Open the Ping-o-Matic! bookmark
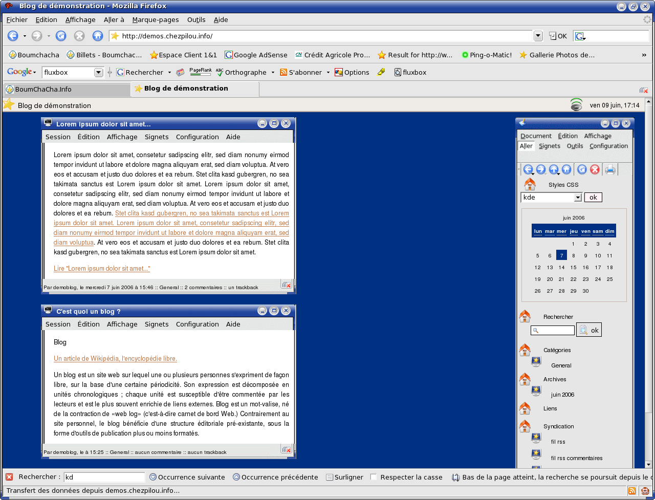 point(487,55)
